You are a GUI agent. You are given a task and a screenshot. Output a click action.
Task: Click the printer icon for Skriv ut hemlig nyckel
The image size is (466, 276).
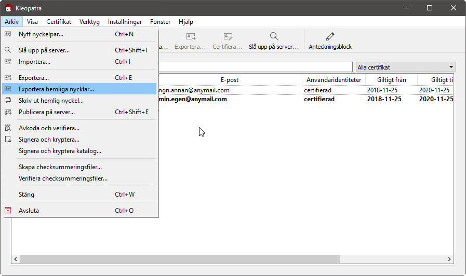point(8,101)
